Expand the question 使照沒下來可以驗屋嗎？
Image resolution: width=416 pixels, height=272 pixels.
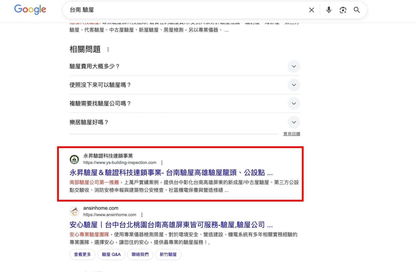point(185,85)
